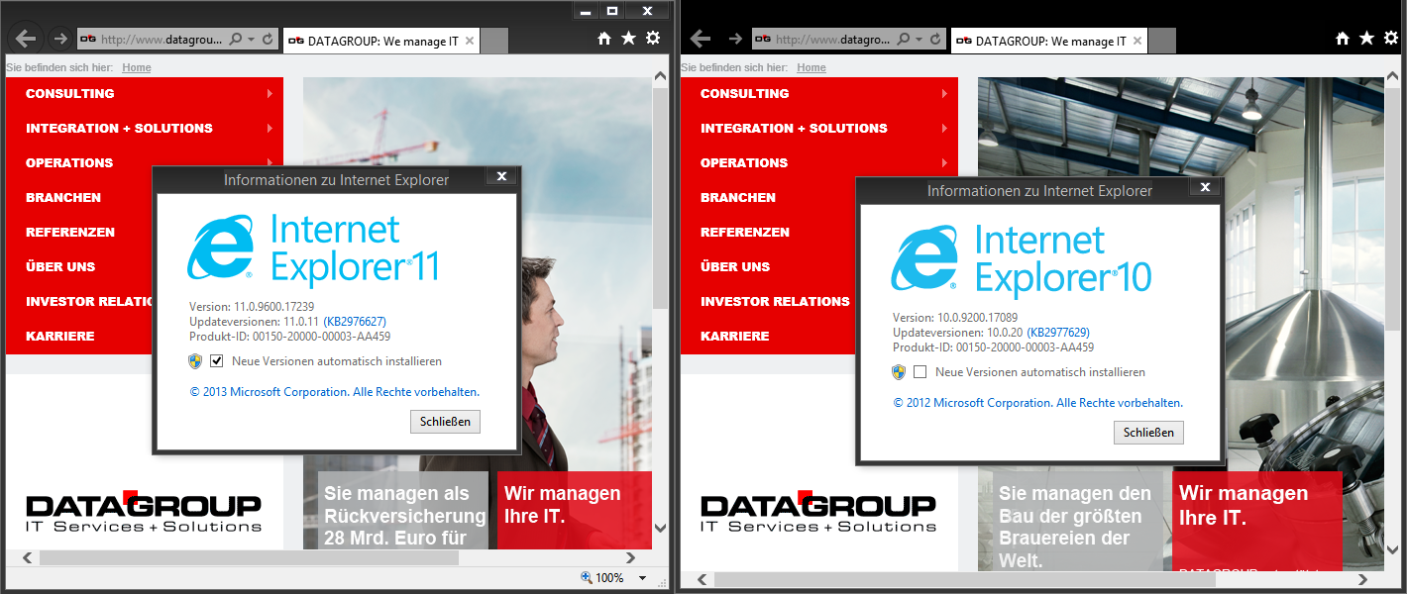
Task: Click vertical scrollbar in IE11 window
Action: coord(660,198)
